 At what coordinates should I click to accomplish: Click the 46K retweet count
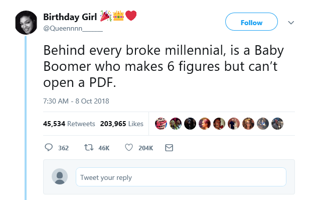coord(104,148)
